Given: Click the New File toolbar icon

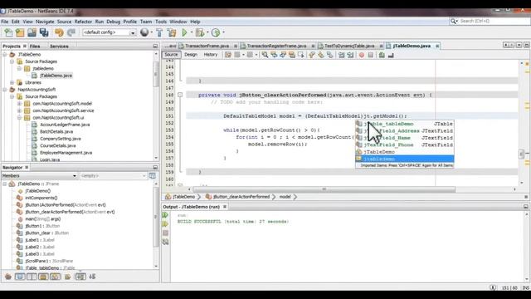Looking at the screenshot, I should (x=8, y=32).
